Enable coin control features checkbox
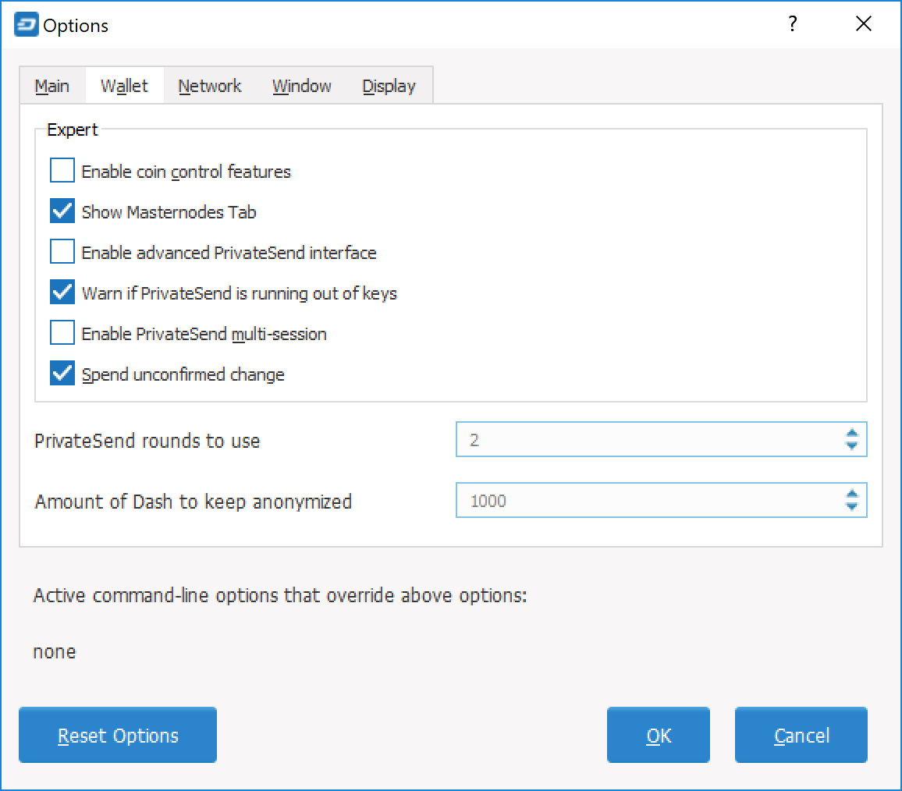 tap(62, 171)
